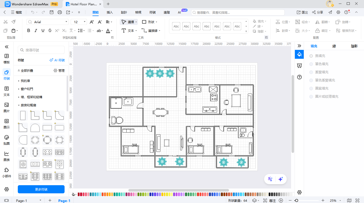Expand the 窗户和門 symbol category
The width and height of the screenshot is (364, 203).
[x=27, y=89]
